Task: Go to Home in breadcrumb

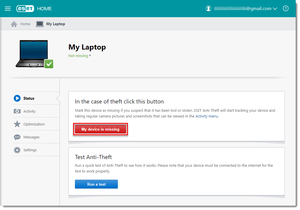Action: pos(25,24)
